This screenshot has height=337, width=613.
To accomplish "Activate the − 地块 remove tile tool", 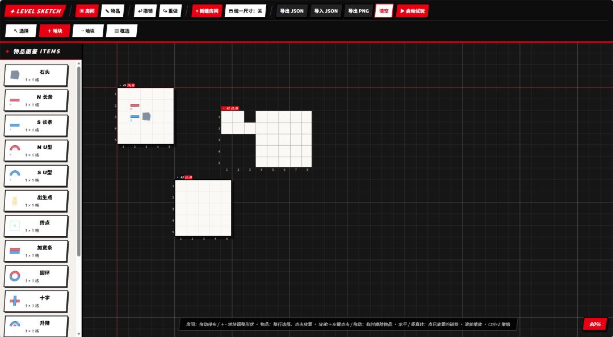I will click(x=88, y=31).
